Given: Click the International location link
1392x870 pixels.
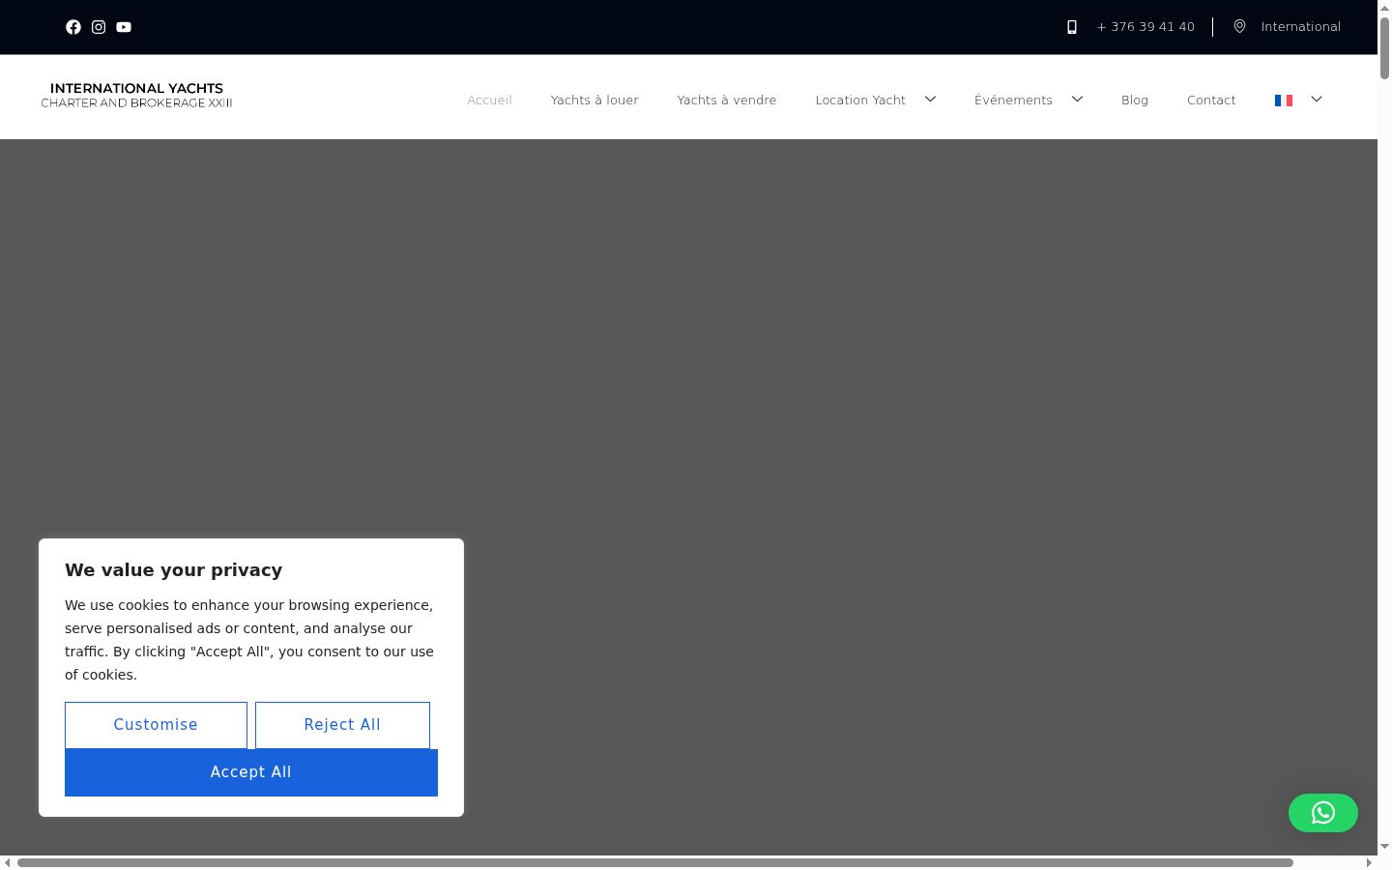Looking at the screenshot, I should tap(1300, 27).
